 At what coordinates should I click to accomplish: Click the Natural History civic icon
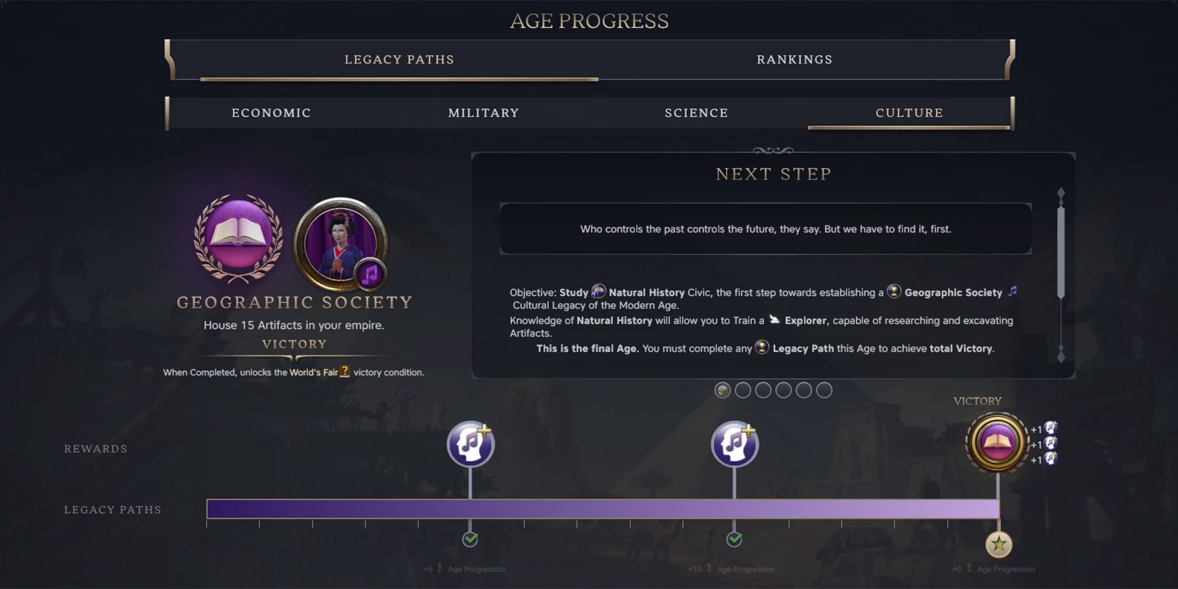click(x=598, y=291)
